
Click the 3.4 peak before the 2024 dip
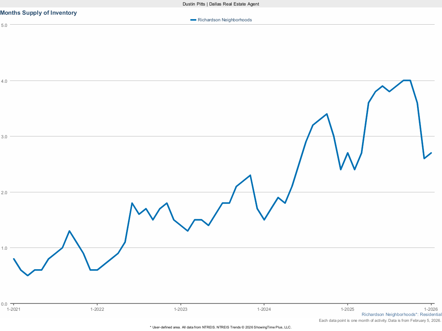[x=326, y=114]
